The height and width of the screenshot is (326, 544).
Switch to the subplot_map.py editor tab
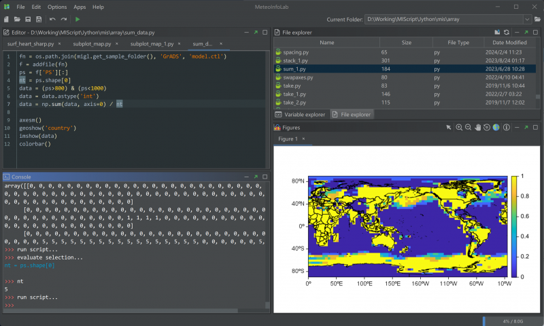tap(92, 43)
